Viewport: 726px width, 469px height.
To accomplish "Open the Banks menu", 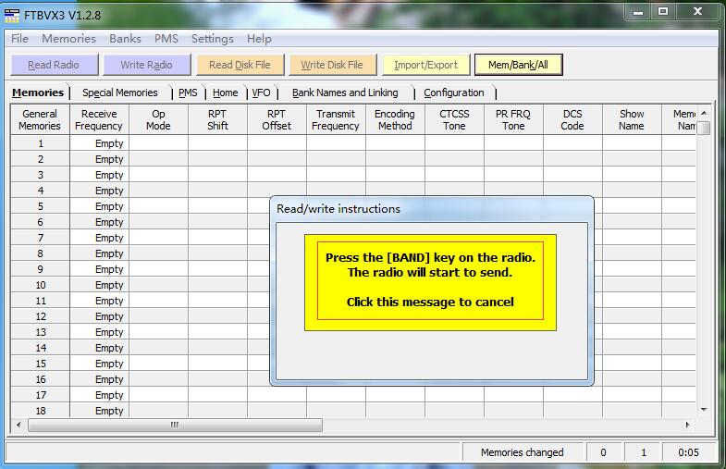I will coord(125,39).
